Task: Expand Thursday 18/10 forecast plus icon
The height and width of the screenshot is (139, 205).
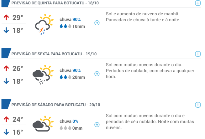Action: 198,3
